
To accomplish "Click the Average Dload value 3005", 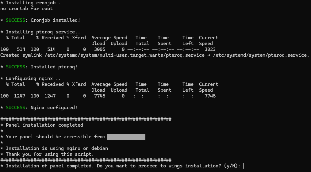I will click(100, 49).
